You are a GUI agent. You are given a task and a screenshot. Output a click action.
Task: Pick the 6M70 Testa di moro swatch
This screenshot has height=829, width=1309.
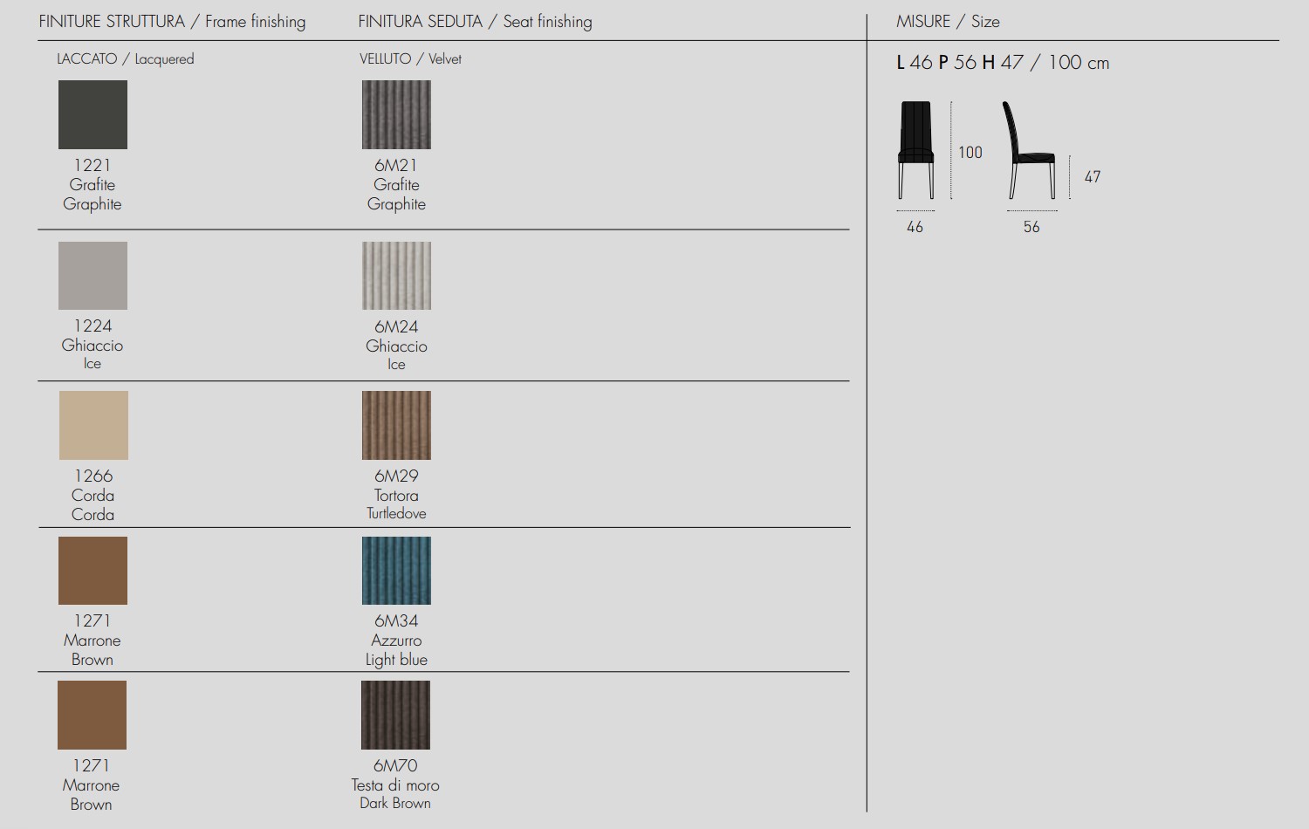pos(395,716)
